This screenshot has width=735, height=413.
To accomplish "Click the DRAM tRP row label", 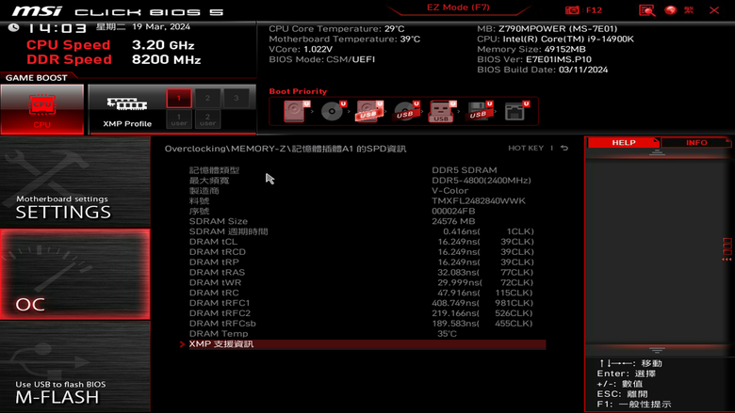I will click(214, 262).
